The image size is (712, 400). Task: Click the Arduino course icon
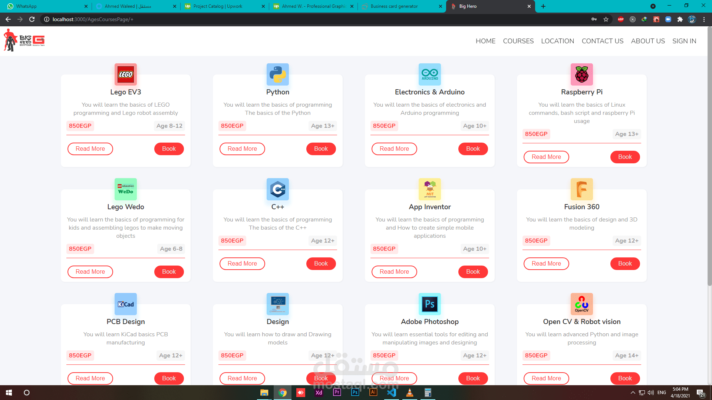click(x=429, y=74)
